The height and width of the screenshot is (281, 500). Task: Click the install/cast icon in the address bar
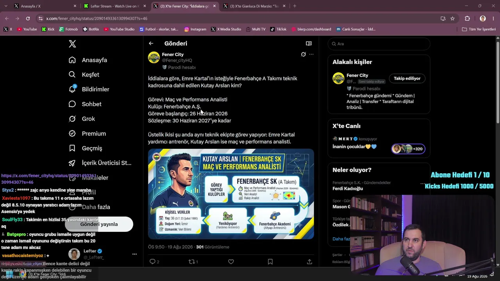443,18
